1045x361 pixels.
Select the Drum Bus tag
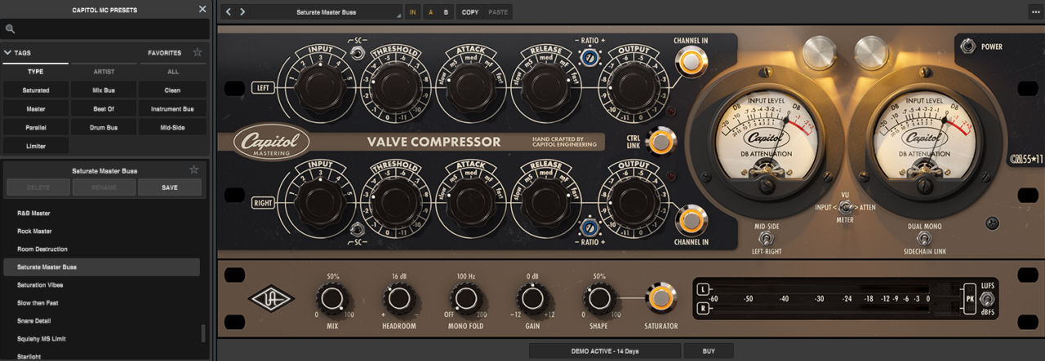click(x=104, y=127)
